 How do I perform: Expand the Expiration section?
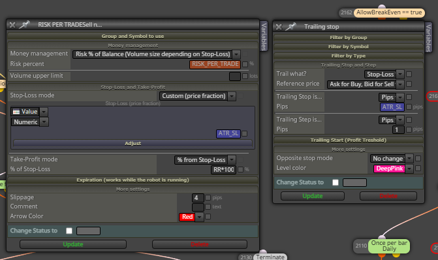coord(133,180)
